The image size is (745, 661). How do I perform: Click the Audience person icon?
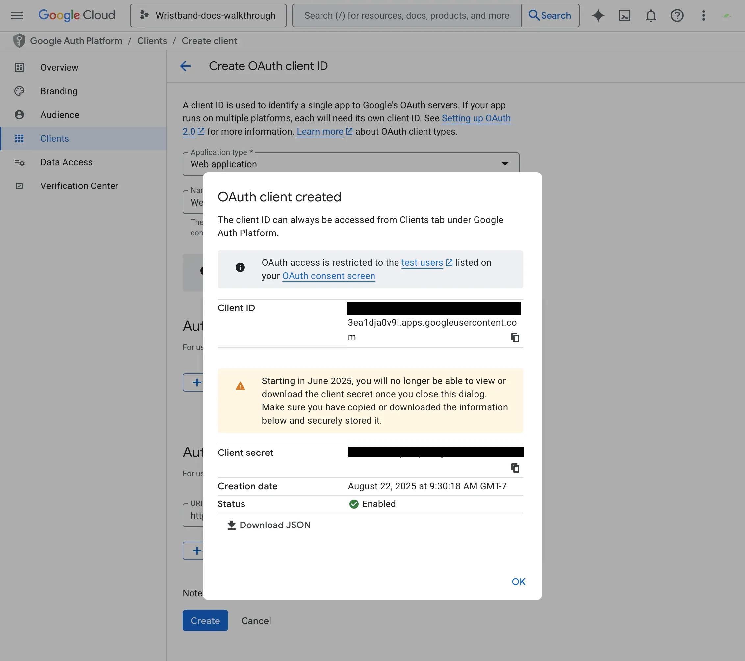[x=19, y=115]
